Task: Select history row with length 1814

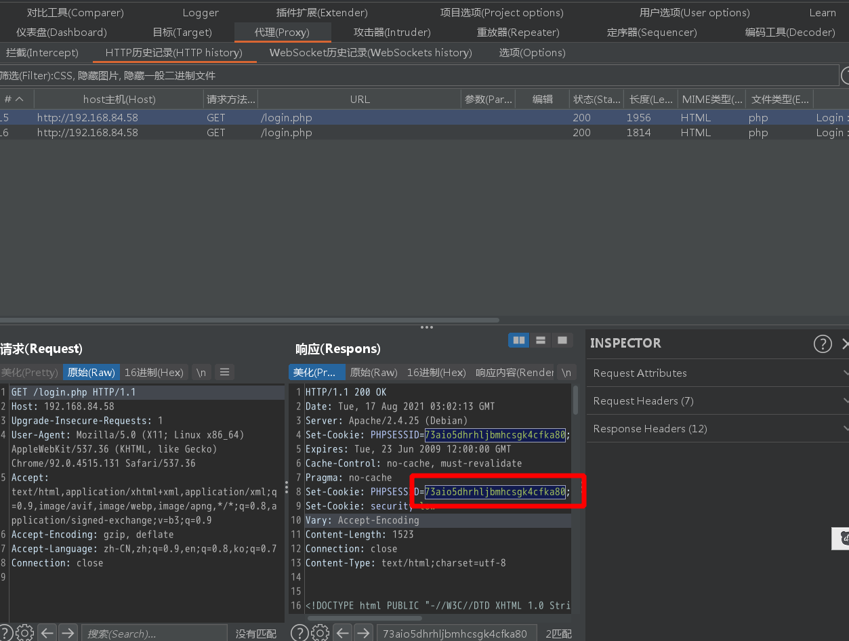Action: pyautogui.click(x=424, y=132)
